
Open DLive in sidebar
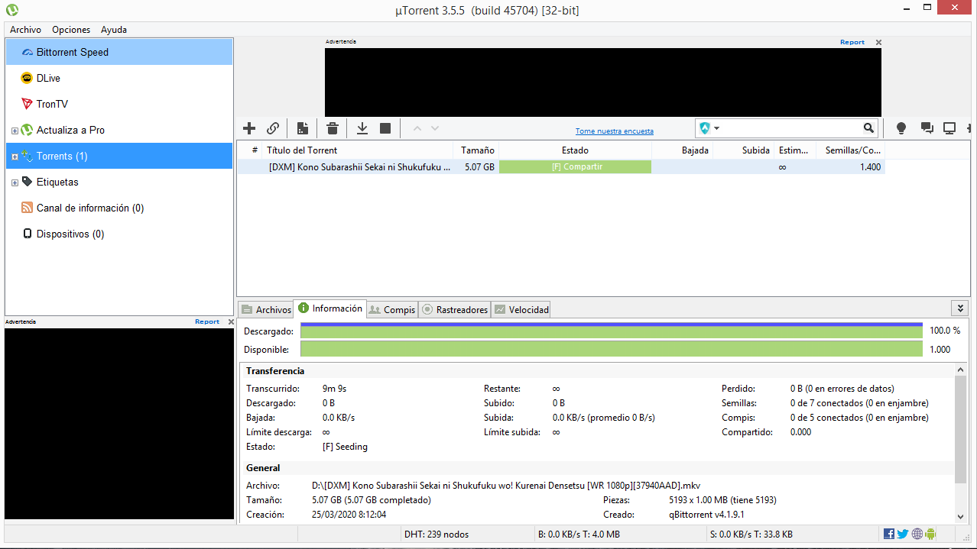[x=118, y=78]
